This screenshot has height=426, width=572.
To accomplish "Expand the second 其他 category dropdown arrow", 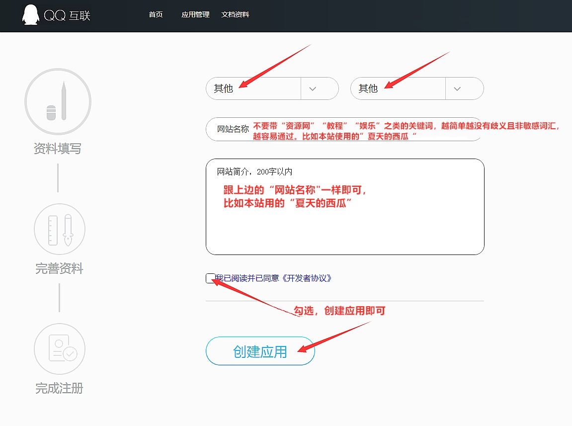I will [x=457, y=88].
